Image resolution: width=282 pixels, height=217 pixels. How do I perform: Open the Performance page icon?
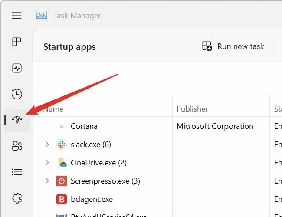coord(16,68)
